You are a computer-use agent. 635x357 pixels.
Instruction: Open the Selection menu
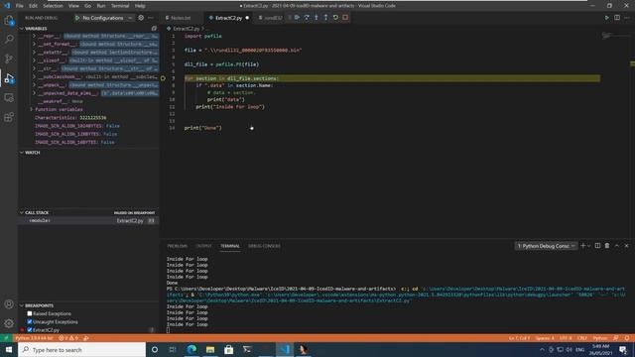tap(53, 6)
